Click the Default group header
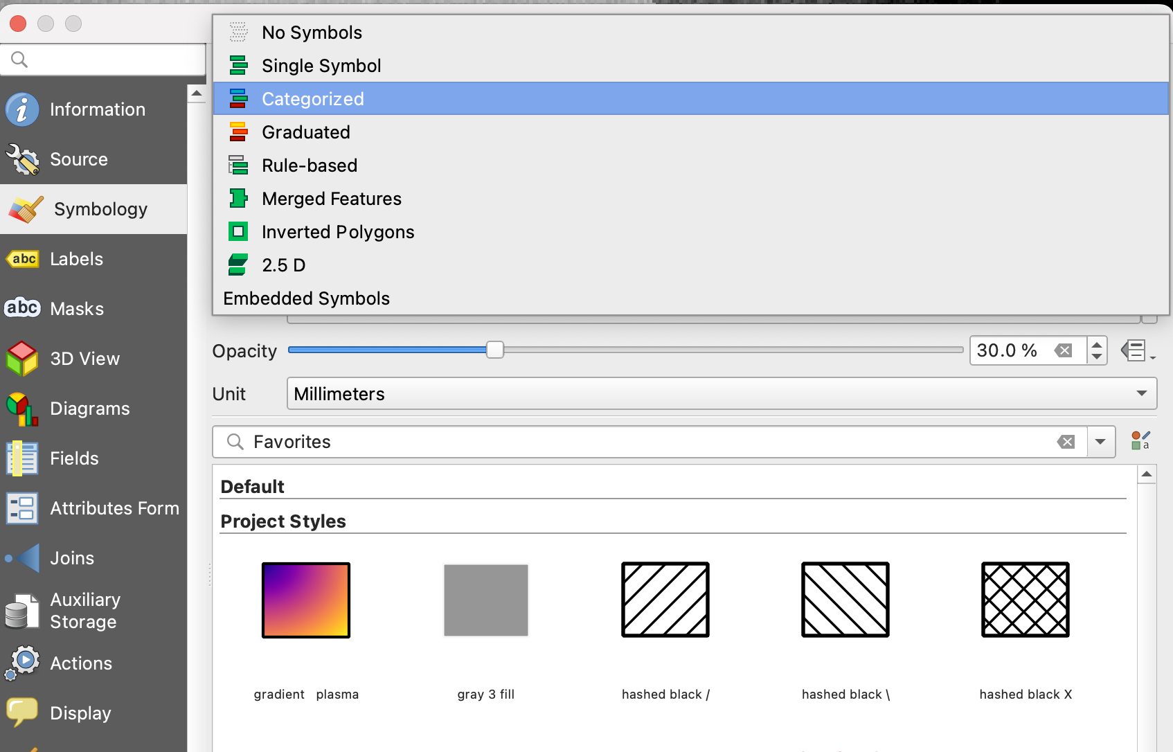1173x752 pixels. coord(253,487)
